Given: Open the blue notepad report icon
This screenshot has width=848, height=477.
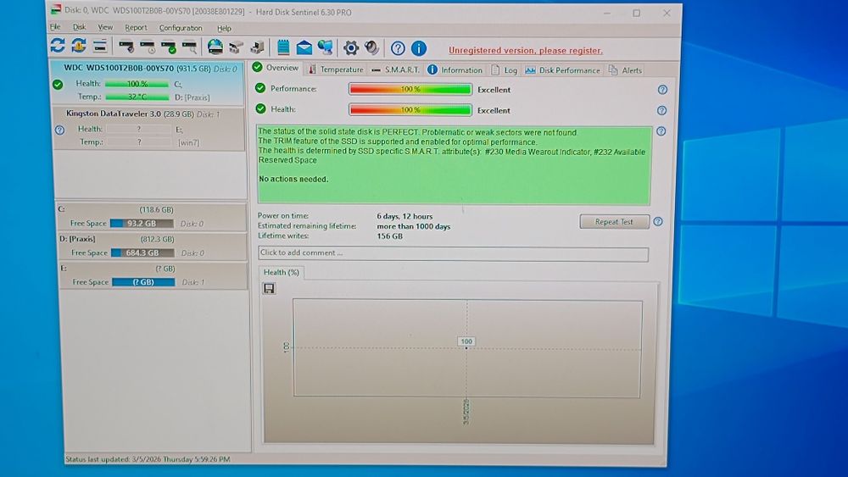Looking at the screenshot, I should coord(283,47).
